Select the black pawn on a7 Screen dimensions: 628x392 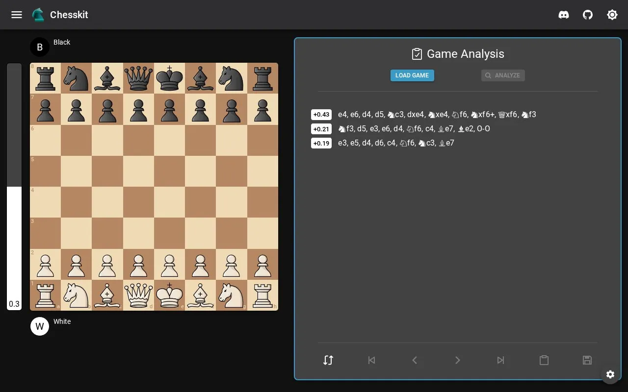45,109
